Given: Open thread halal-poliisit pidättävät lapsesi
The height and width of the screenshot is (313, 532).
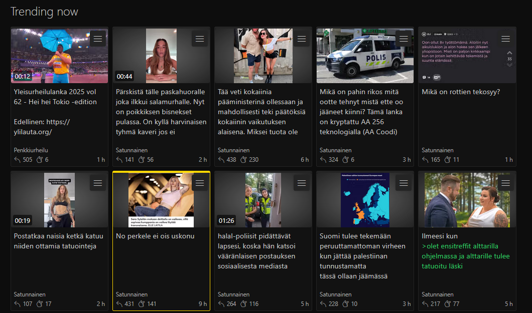Looking at the screenshot, I should coord(256,251).
